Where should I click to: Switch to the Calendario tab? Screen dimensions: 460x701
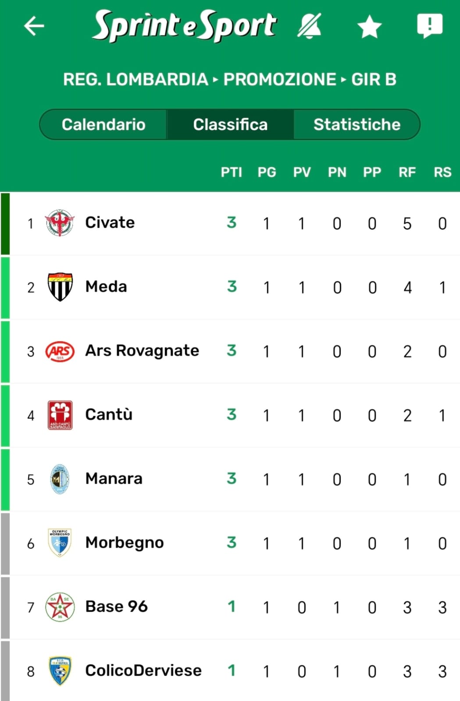click(103, 124)
